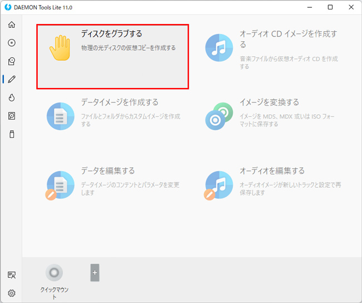
Task: Open データイメージを作成する option
Action: point(120,102)
